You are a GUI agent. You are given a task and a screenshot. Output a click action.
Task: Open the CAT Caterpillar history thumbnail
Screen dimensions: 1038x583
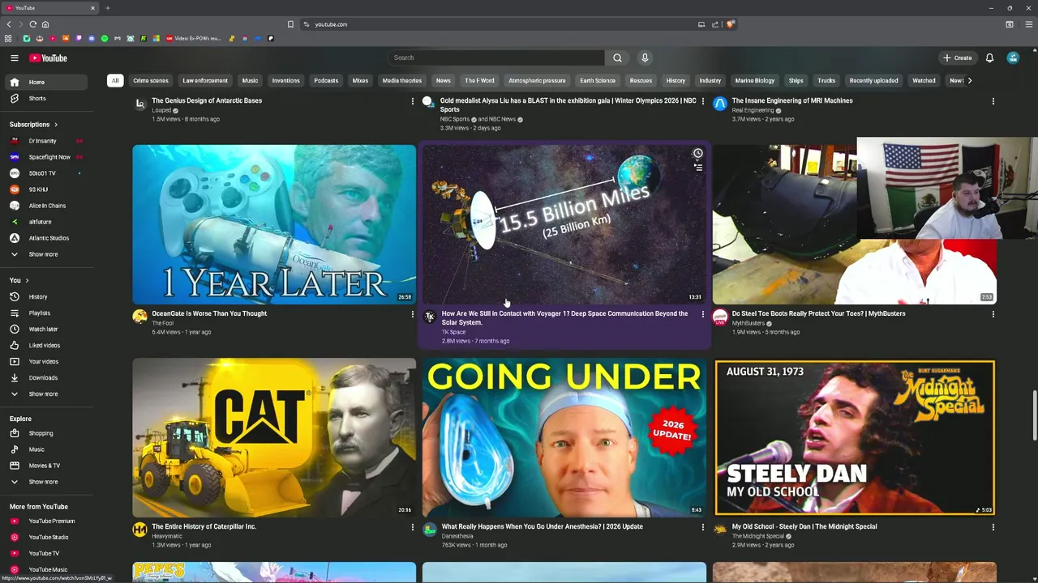pyautogui.click(x=274, y=437)
